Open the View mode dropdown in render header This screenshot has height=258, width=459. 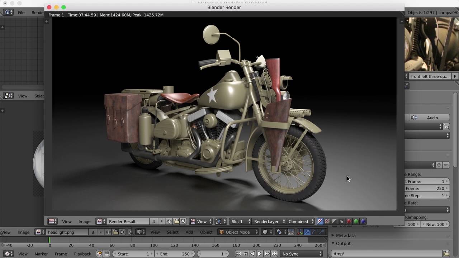tap(201, 221)
